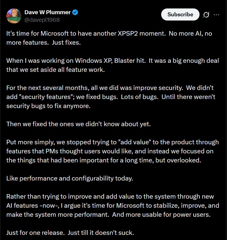Viewport: 227px width, 240px height.
Task: Click the word 'XPSP2' in the post
Action: pos(138,34)
